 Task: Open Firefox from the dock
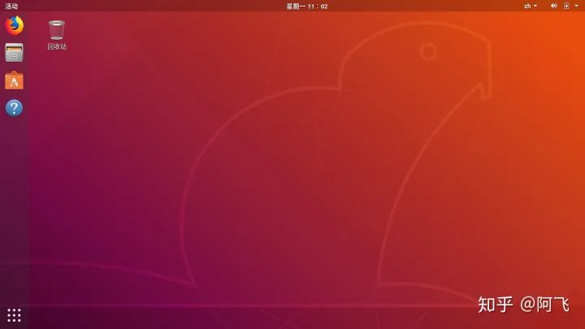click(x=14, y=25)
